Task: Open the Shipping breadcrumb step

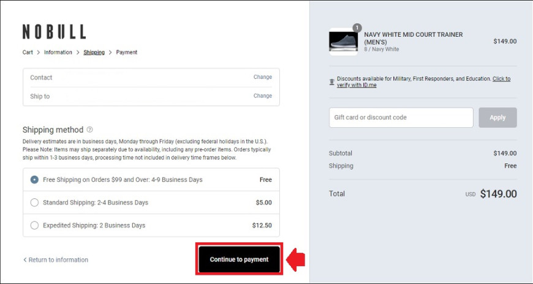Action: pyautogui.click(x=94, y=52)
